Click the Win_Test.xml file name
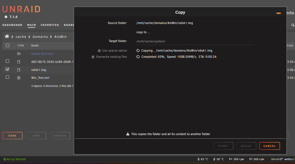 point(40,78)
